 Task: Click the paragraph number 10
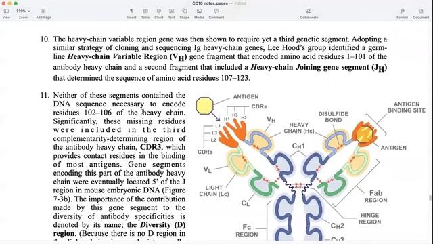click(45, 39)
